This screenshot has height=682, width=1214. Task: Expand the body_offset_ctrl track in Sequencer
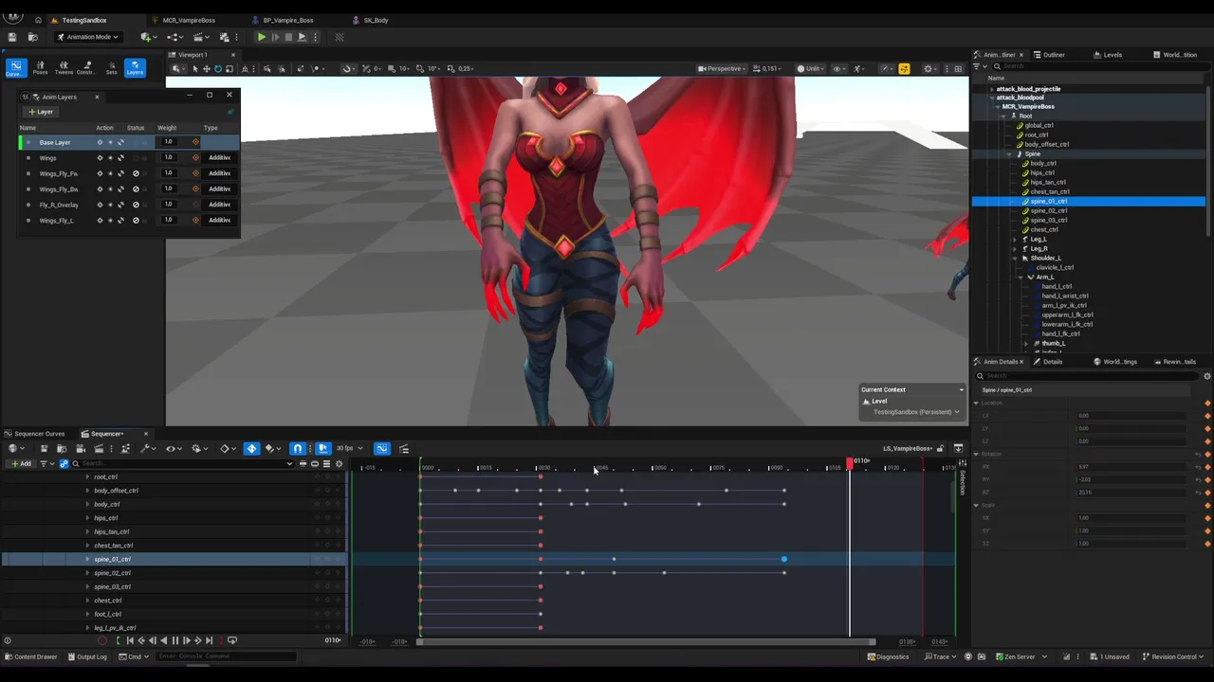click(87, 491)
